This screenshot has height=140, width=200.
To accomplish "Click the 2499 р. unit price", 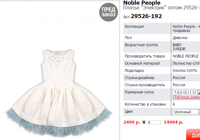I will coord(131,122).
